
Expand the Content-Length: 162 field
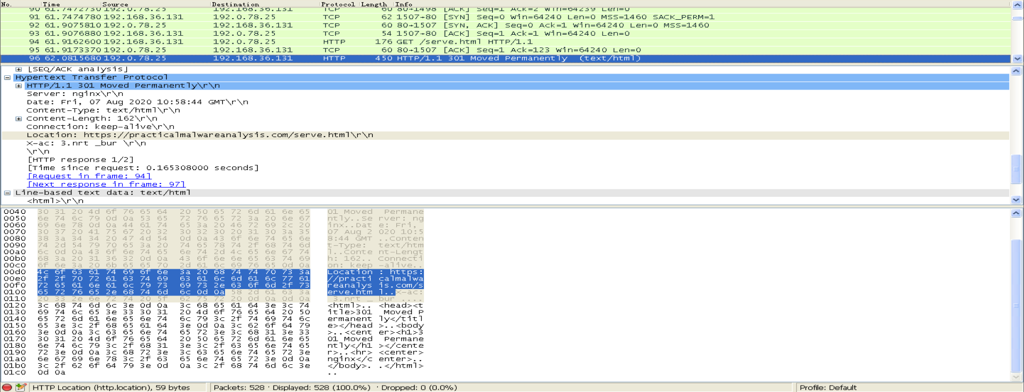point(19,119)
